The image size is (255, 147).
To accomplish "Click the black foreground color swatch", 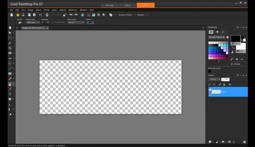I will 235,38.
